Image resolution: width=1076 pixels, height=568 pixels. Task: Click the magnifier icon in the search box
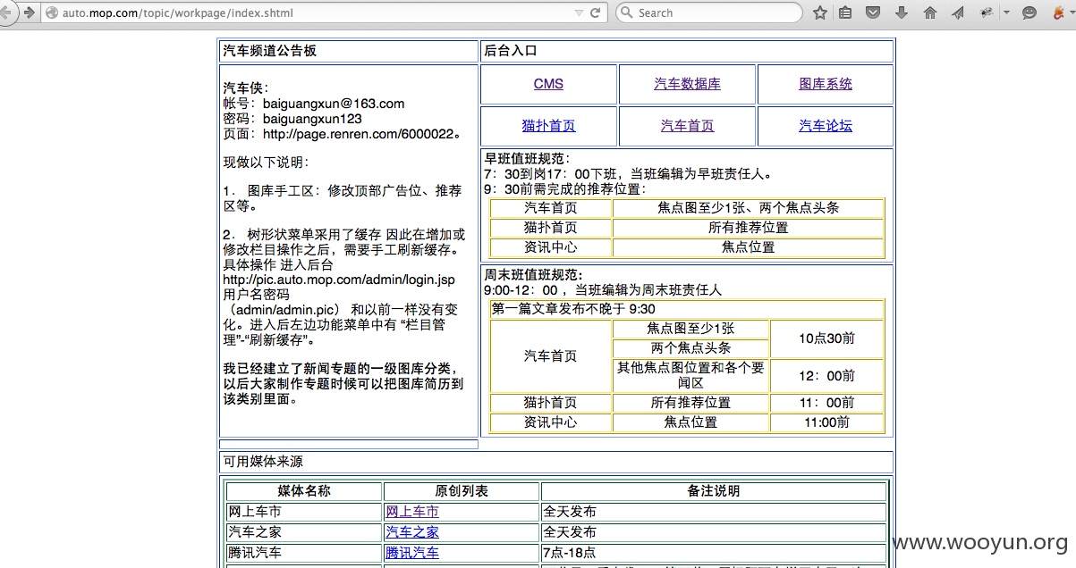[626, 13]
